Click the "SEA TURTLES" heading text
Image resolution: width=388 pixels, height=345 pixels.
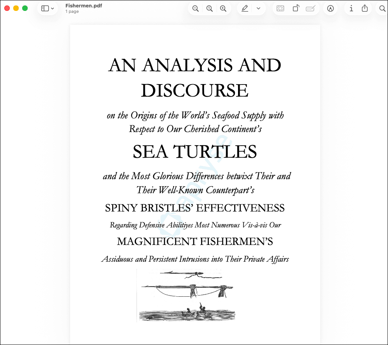[x=195, y=152]
